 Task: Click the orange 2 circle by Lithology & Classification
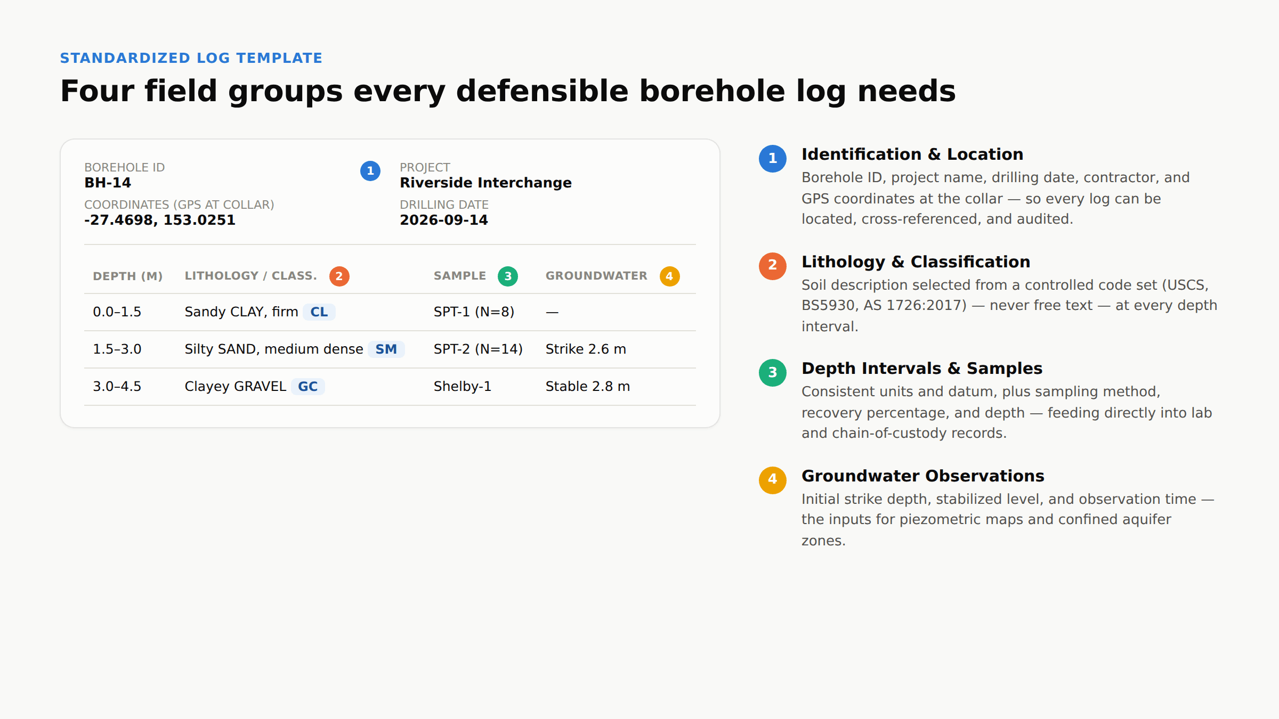(773, 266)
